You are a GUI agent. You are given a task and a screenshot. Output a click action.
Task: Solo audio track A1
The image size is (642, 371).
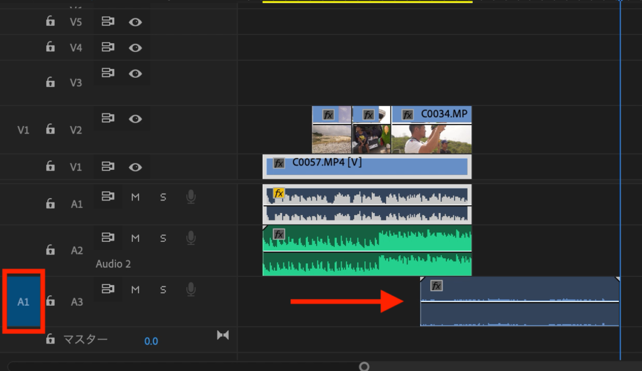click(x=163, y=197)
